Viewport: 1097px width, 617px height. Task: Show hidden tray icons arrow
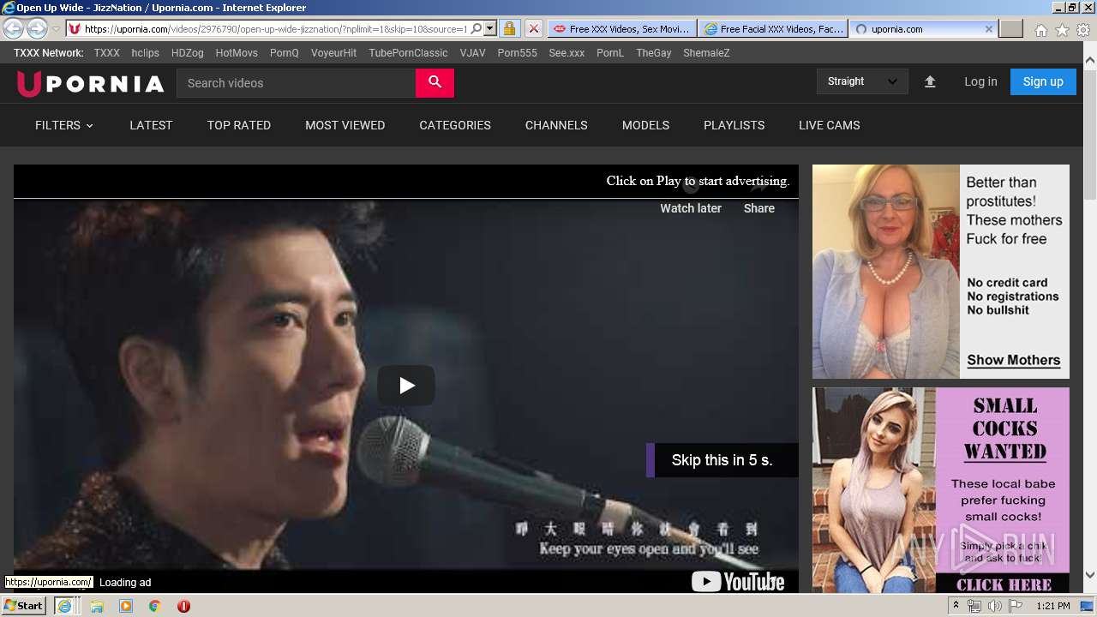click(956, 606)
